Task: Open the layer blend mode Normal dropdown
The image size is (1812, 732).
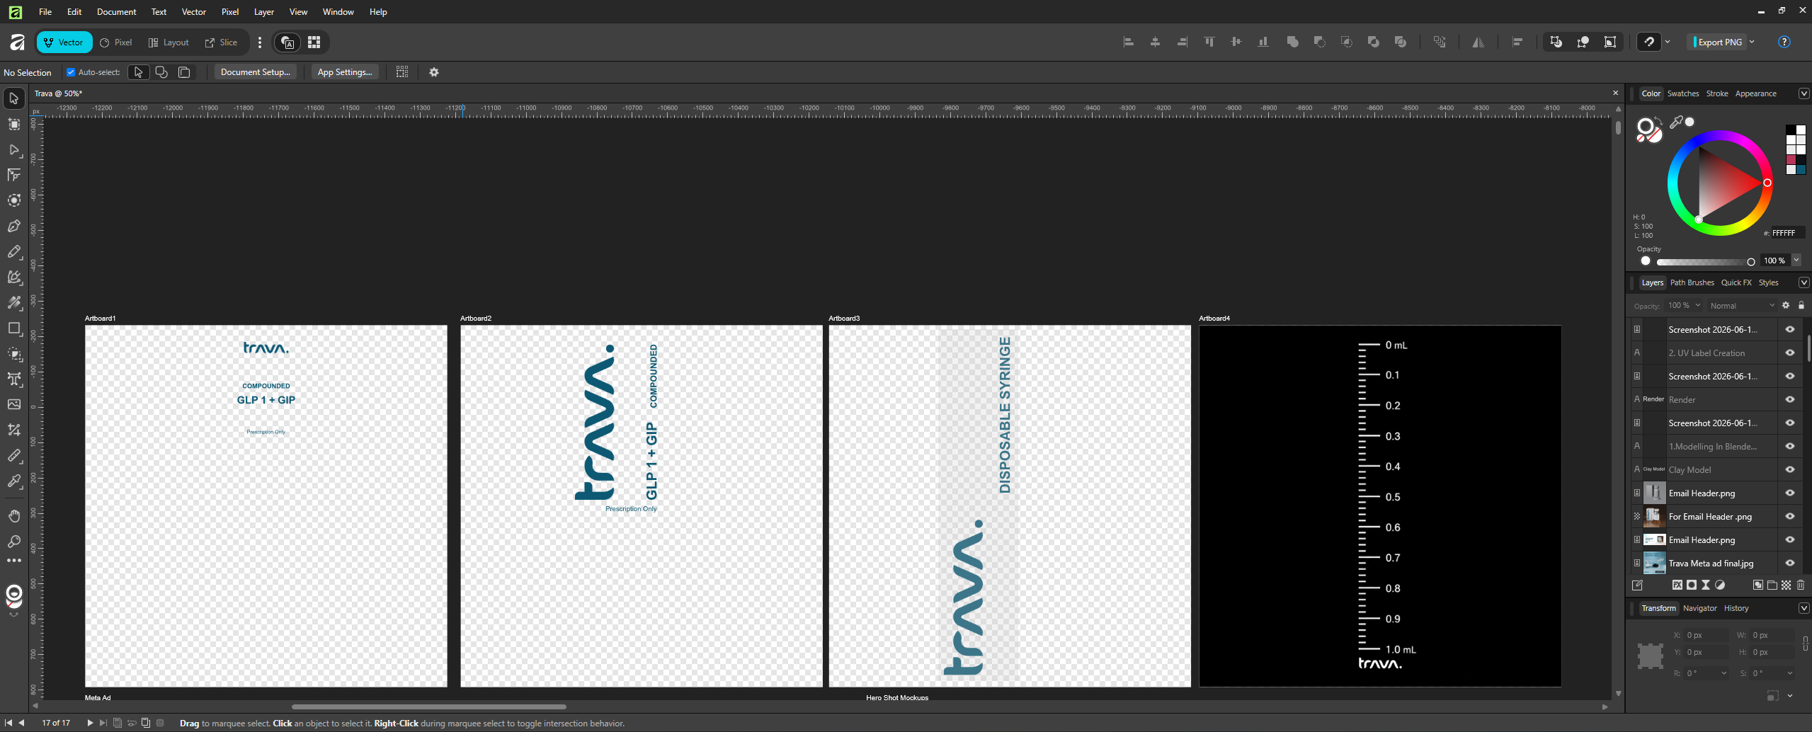Action: 1743,306
